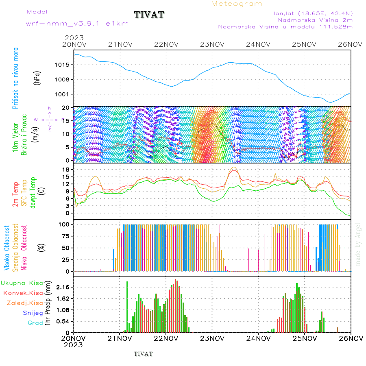The height and width of the screenshot is (366, 366).
Task: Click the Zaledj.Kisa legend entry
Action: point(25,303)
